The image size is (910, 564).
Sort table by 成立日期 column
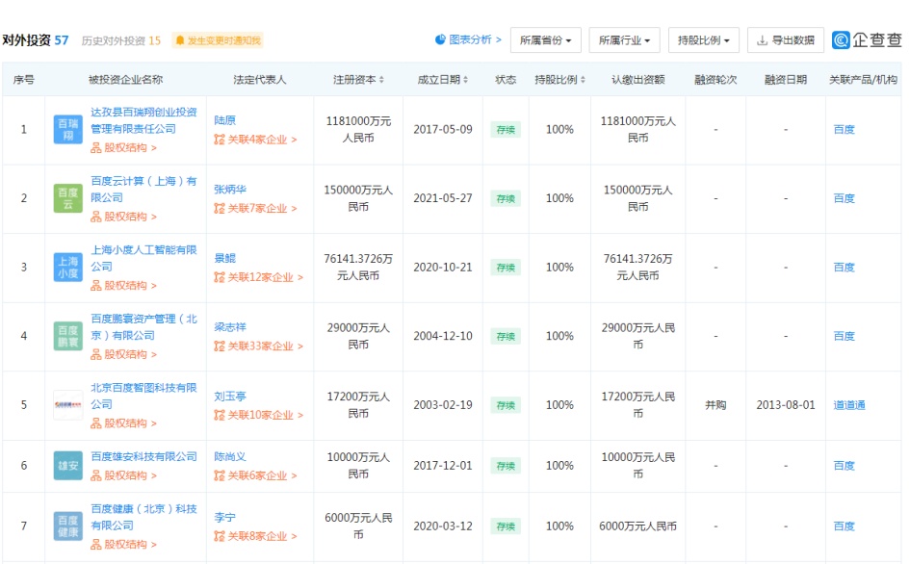[442, 80]
